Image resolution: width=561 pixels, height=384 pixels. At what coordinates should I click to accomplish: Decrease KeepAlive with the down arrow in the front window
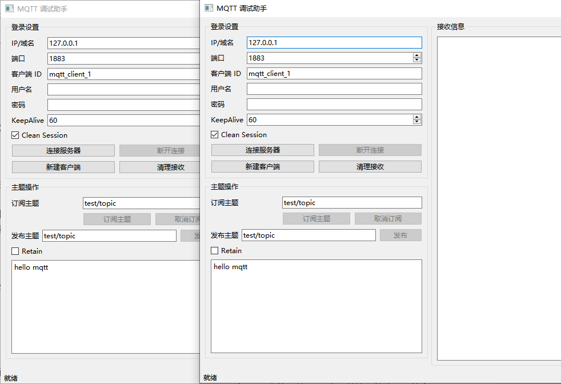pyautogui.click(x=417, y=122)
